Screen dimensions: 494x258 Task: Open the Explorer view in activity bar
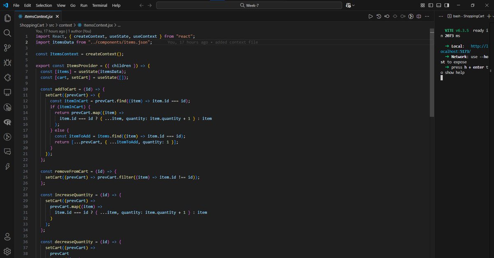[x=7, y=18]
